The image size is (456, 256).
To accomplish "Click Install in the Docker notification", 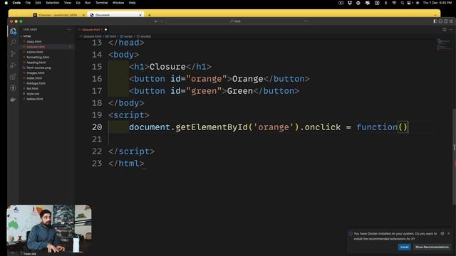I will click(x=404, y=247).
